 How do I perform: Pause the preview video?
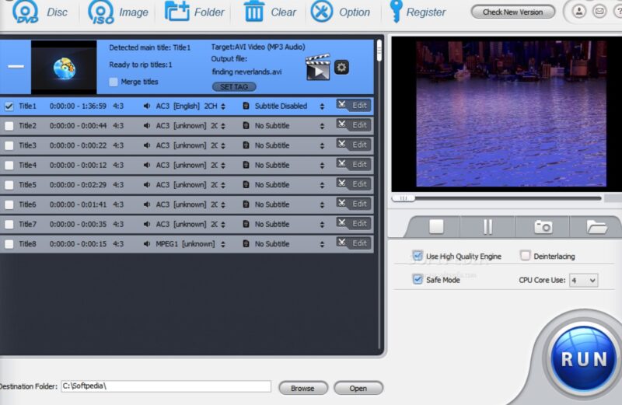(487, 227)
